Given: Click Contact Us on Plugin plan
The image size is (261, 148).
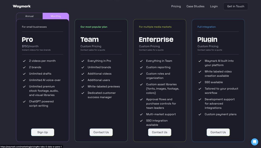Looking at the screenshot, I should coord(218,132).
